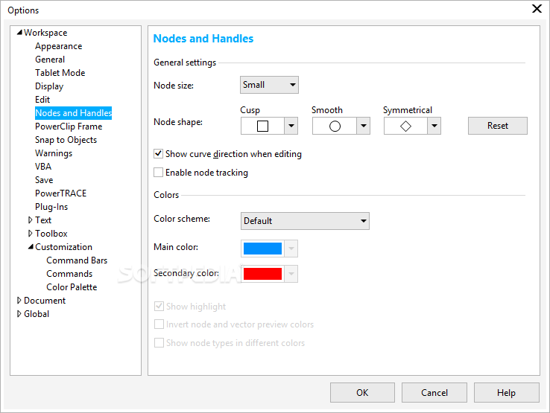Expand the Text tree node
The width and height of the screenshot is (550, 413).
tap(30, 220)
